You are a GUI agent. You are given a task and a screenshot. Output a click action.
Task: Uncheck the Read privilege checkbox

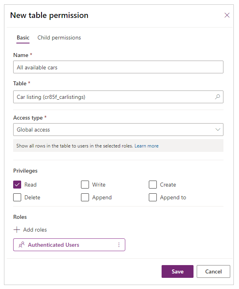[x=17, y=185]
